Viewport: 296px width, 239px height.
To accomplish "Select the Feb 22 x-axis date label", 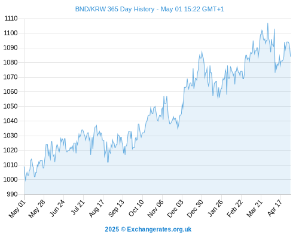I will point(235,209).
